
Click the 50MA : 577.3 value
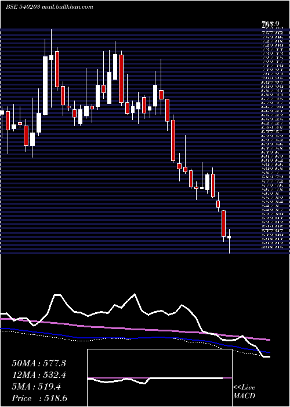(39, 363)
